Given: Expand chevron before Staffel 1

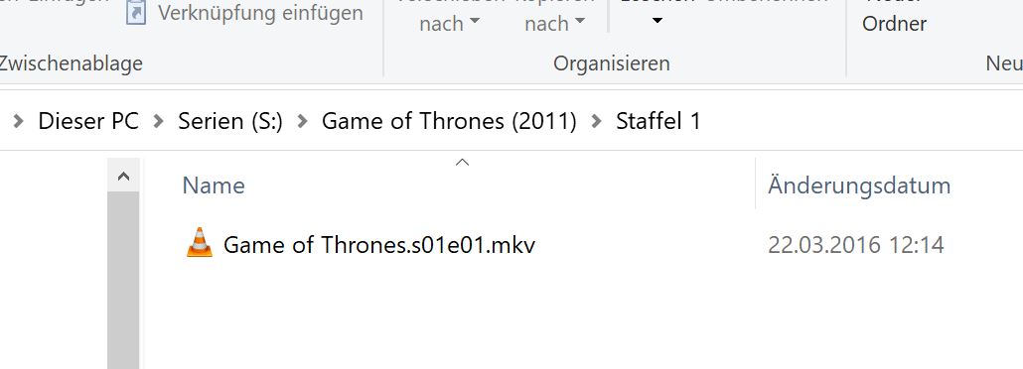Looking at the screenshot, I should 596,121.
